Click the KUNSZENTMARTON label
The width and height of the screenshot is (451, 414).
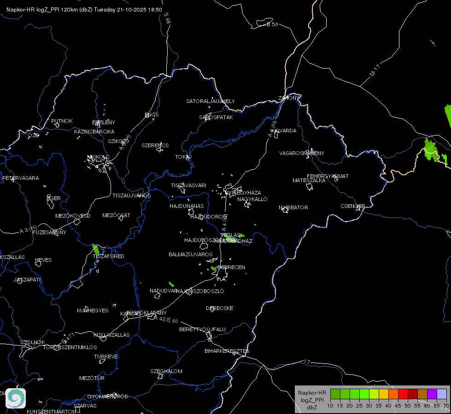coord(52,411)
